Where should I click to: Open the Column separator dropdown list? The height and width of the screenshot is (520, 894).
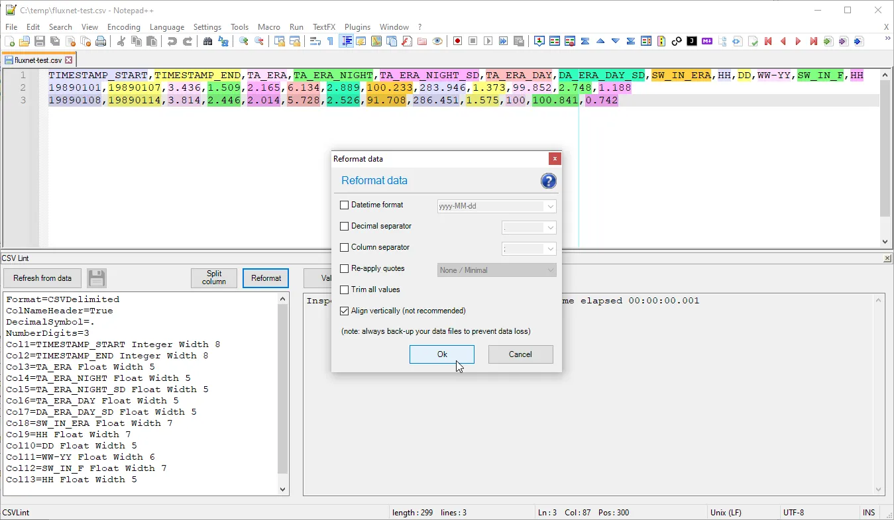coord(551,248)
